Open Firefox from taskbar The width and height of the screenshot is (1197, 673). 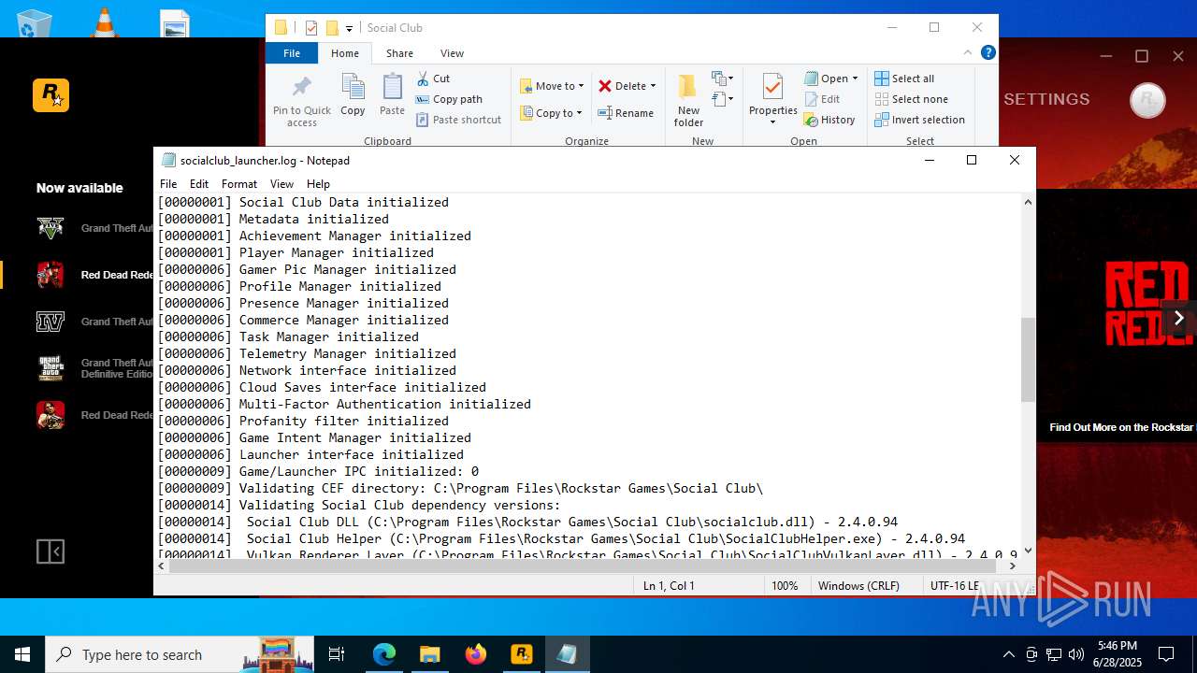tap(475, 654)
